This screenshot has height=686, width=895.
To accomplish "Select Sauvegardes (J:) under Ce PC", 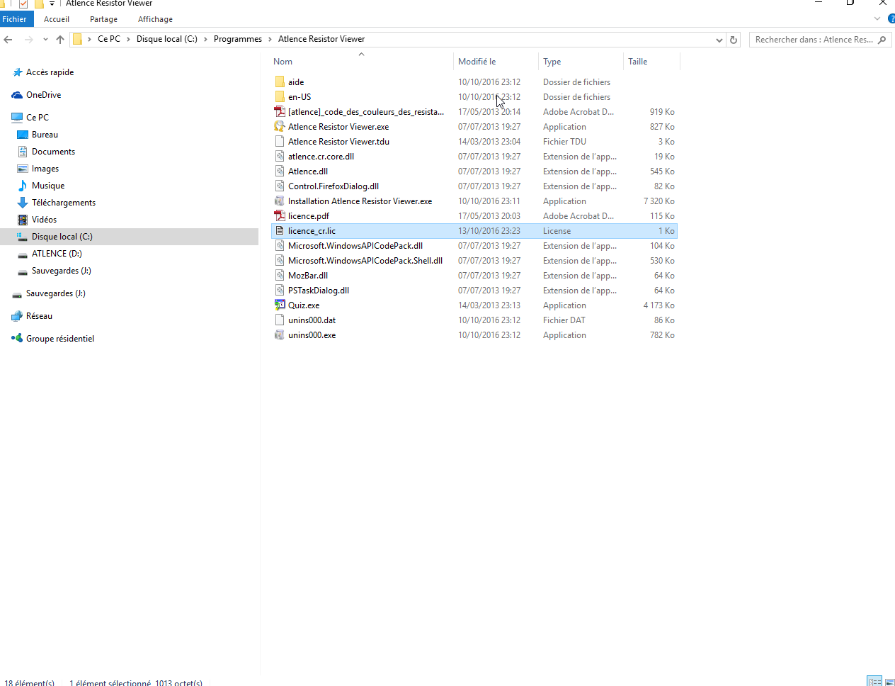I will click(x=61, y=271).
